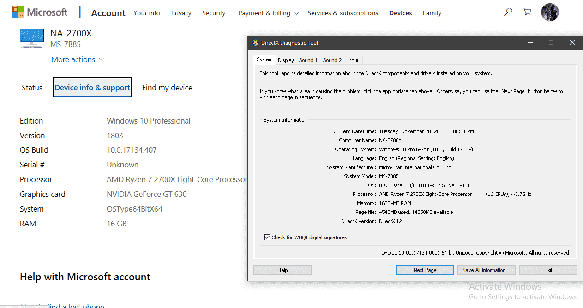Click the Next Page button
Image resolution: width=583 pixels, height=308 pixels.
[x=425, y=270]
